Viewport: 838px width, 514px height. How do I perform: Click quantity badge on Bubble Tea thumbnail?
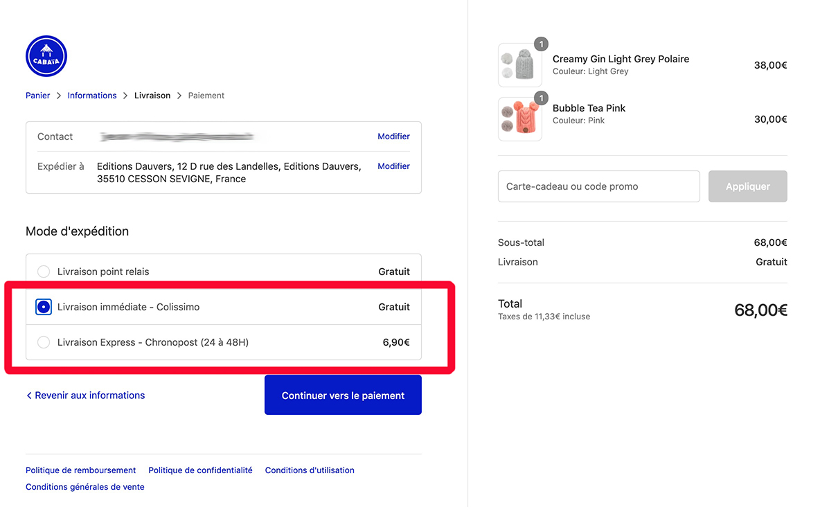(541, 98)
